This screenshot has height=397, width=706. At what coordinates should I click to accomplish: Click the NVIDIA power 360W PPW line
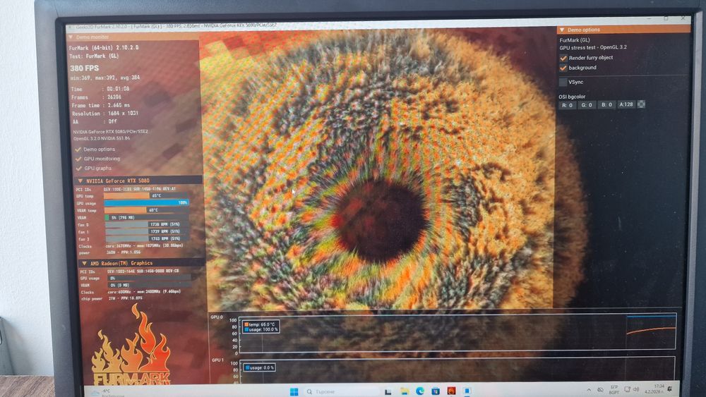(110, 252)
